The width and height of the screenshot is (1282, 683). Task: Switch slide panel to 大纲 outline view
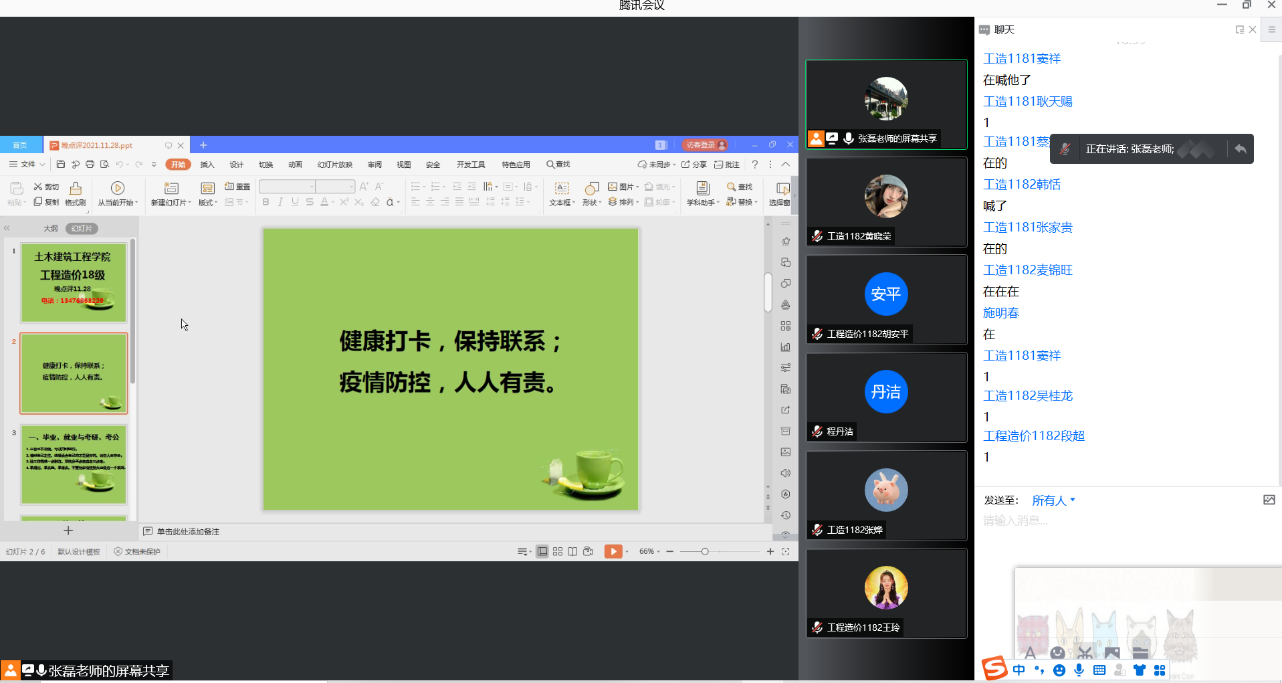pyautogui.click(x=51, y=228)
